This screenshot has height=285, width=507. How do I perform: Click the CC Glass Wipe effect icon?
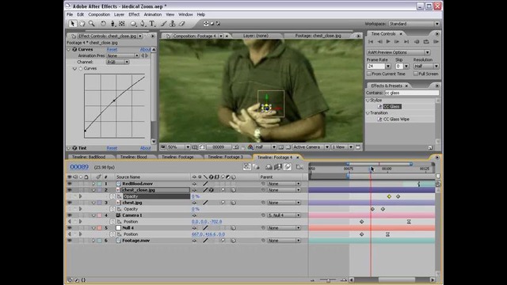pos(379,120)
